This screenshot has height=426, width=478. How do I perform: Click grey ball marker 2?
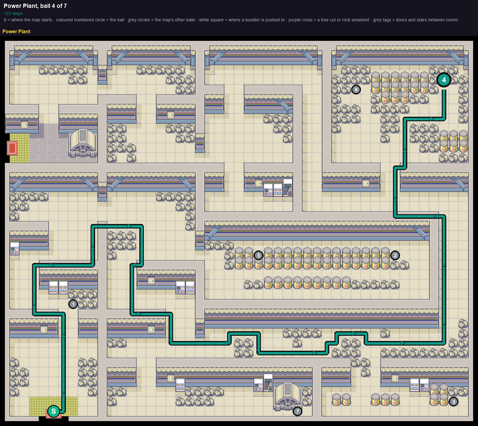coord(395,255)
